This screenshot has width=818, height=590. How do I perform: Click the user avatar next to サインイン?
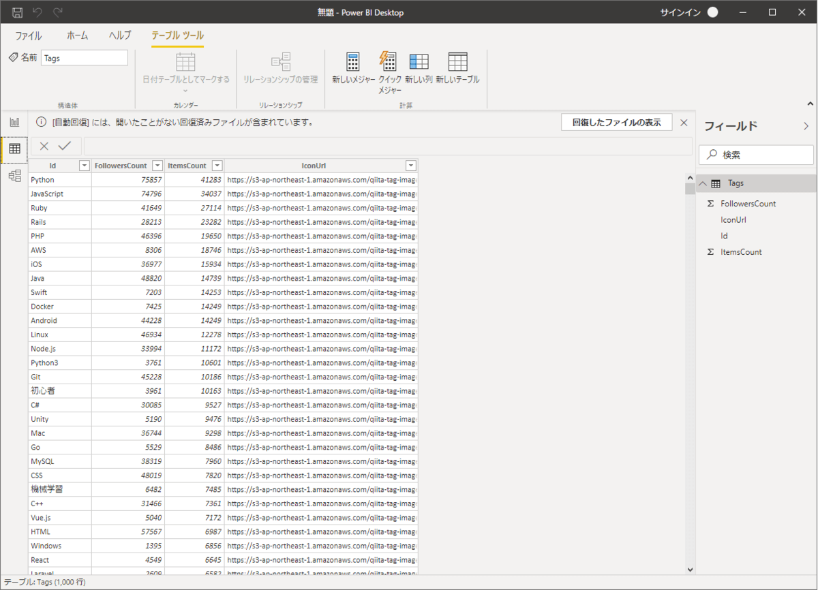coord(712,12)
